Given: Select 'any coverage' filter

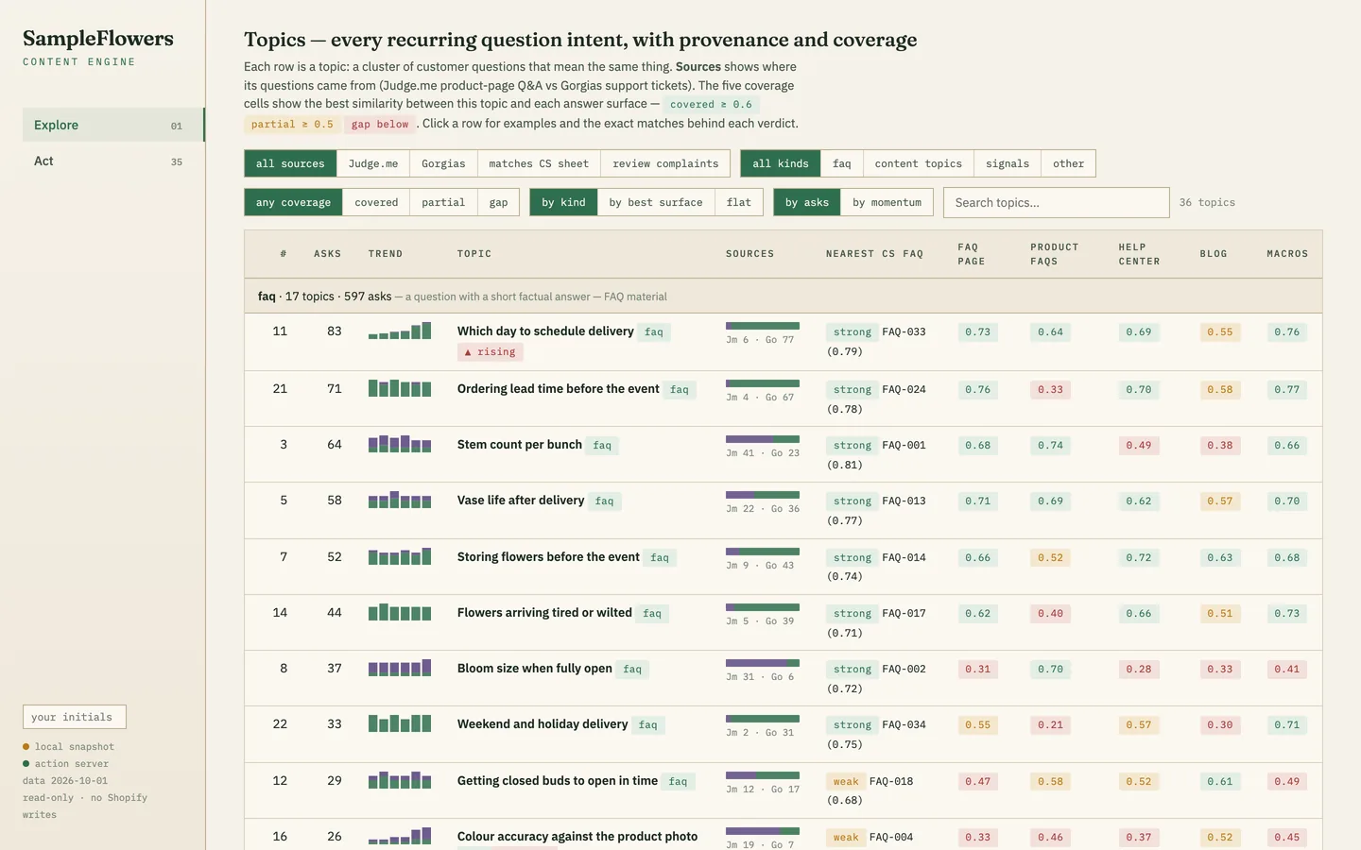Looking at the screenshot, I should click(293, 202).
